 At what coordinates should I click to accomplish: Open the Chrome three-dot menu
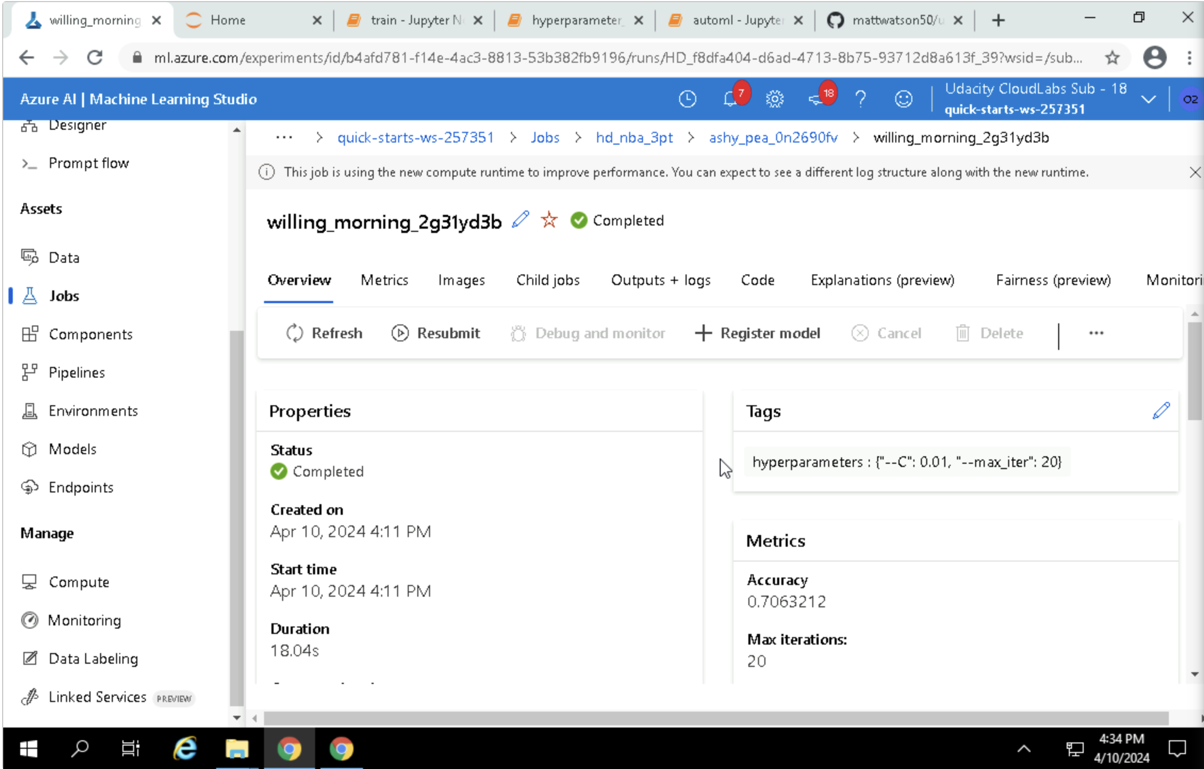click(x=1189, y=57)
